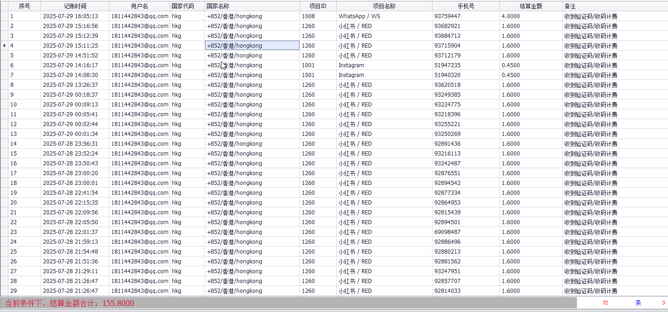
Task: Select phone number 93715904
Action: click(x=466, y=45)
